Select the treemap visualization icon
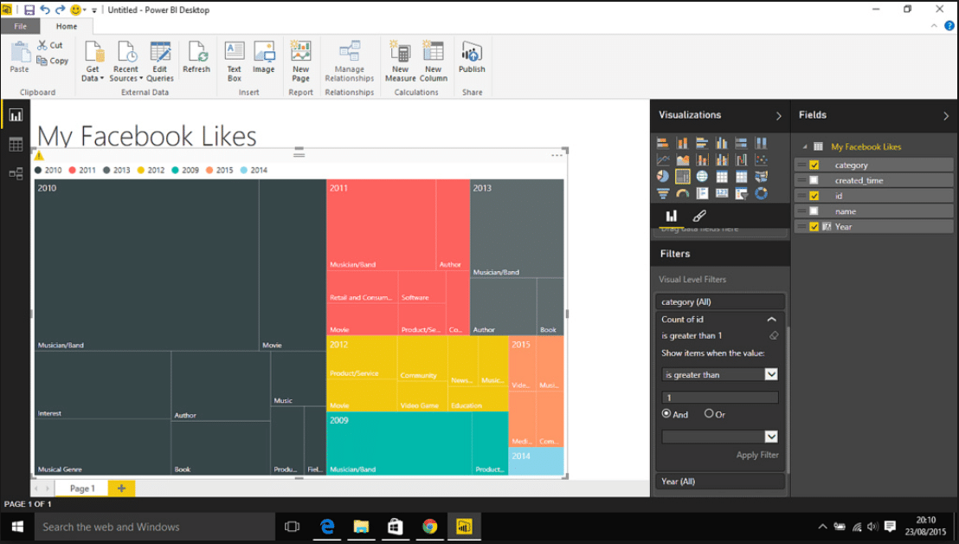The width and height of the screenshot is (959, 544). (x=683, y=176)
